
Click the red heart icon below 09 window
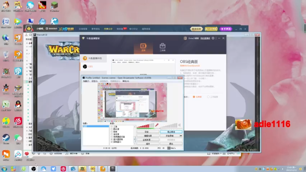27,154
